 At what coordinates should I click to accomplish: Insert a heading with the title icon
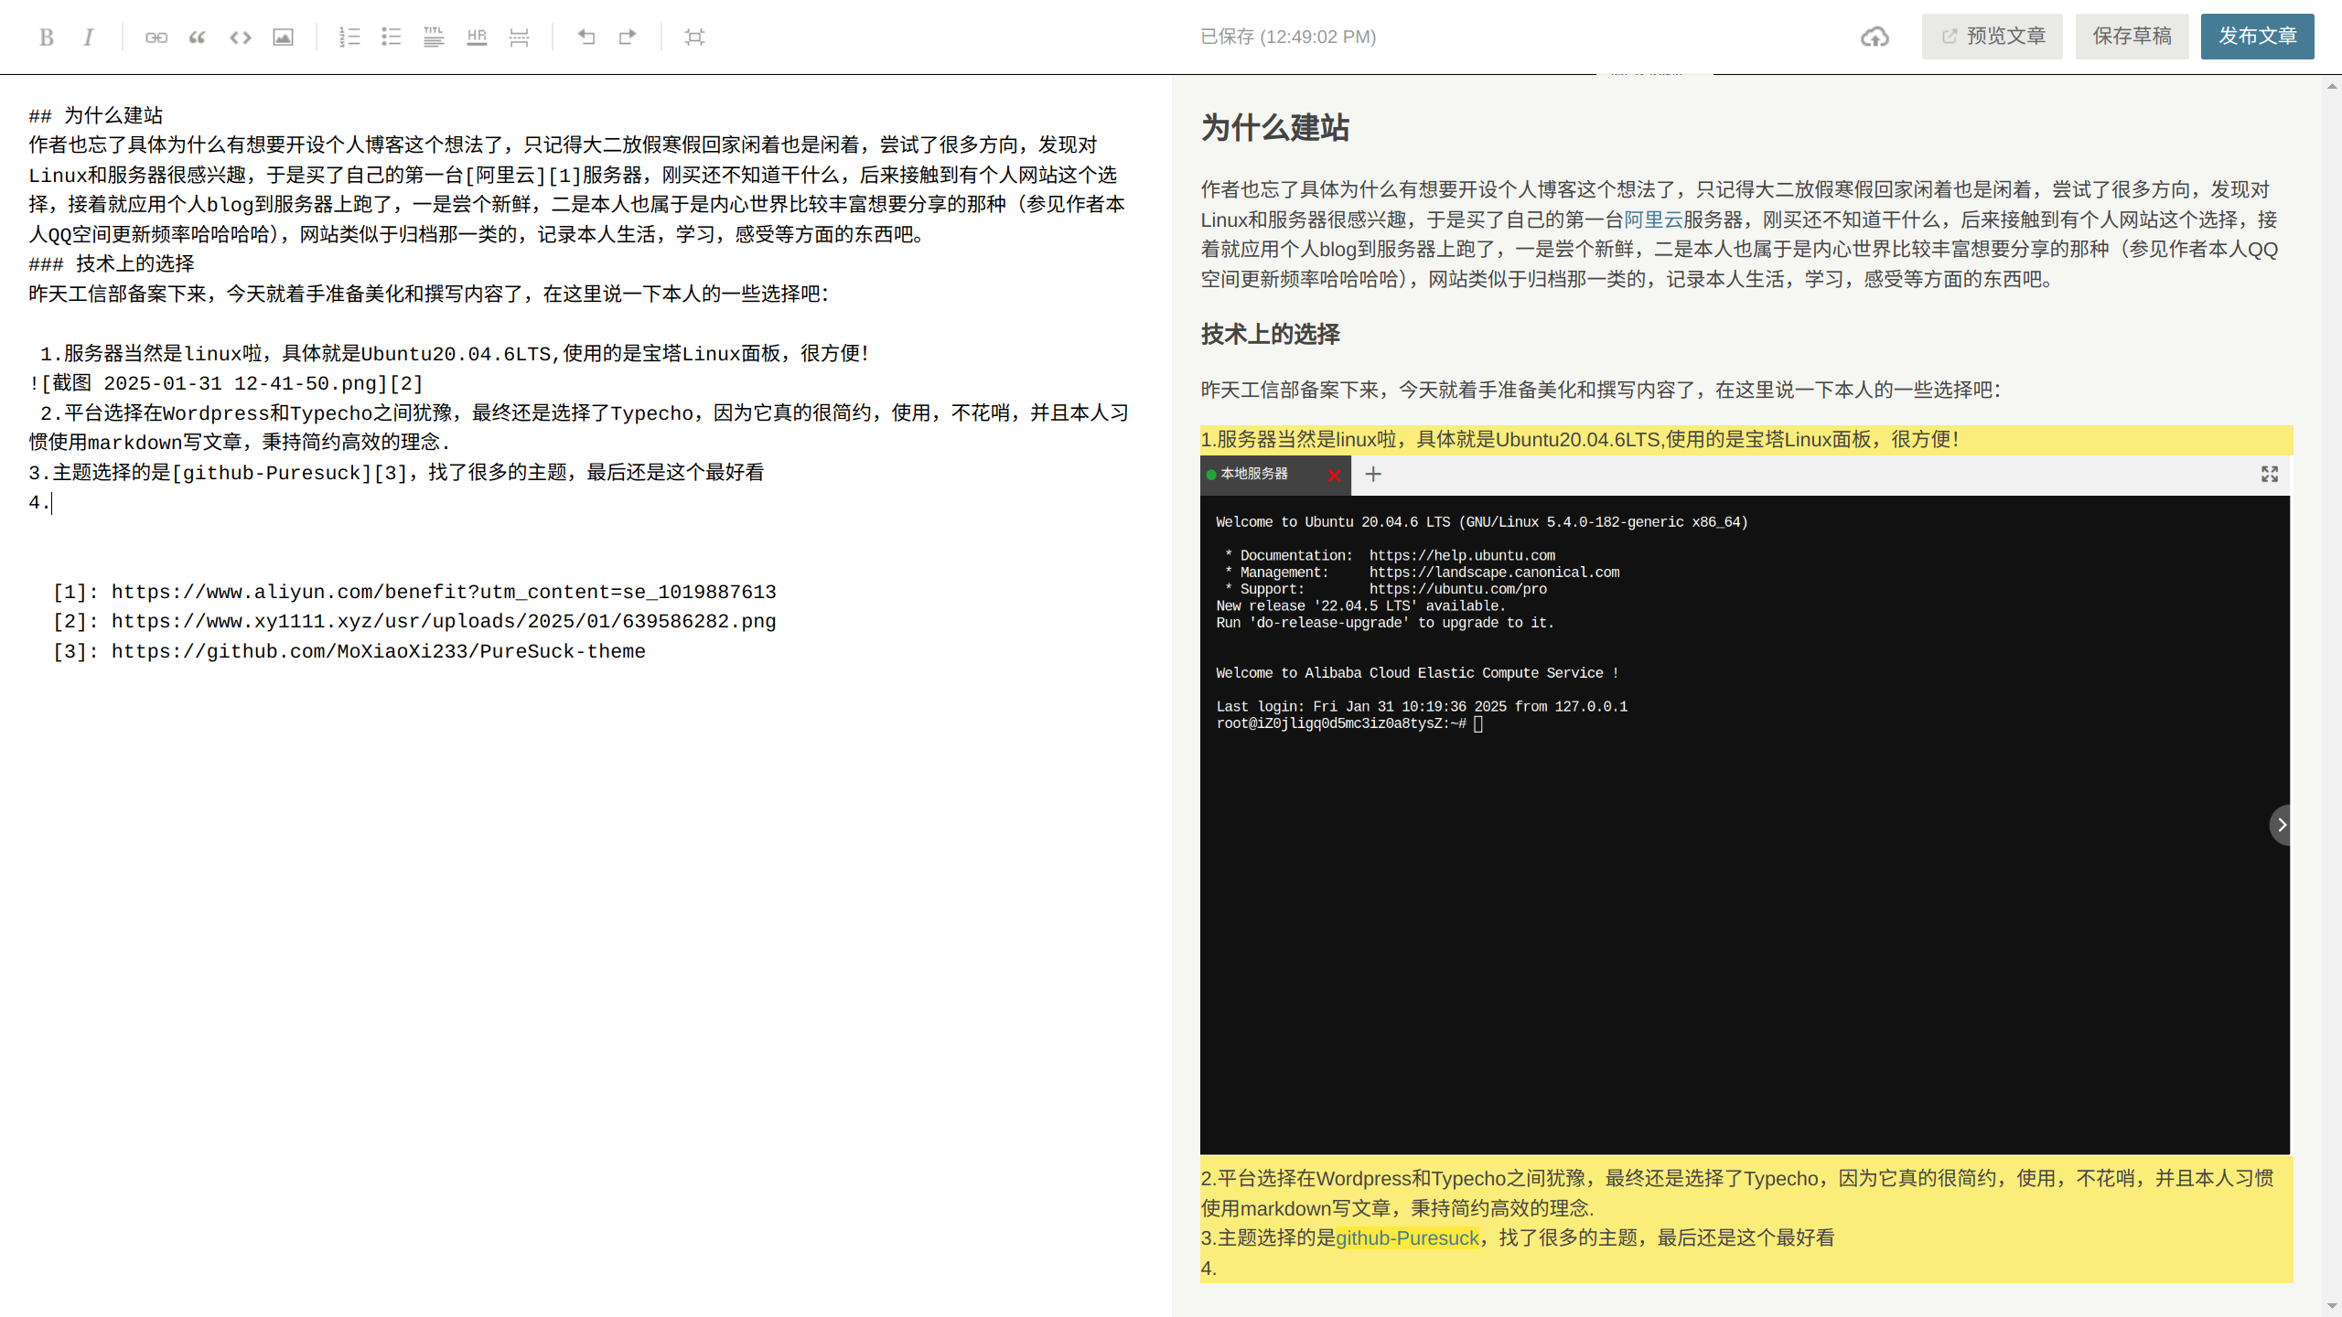434,37
